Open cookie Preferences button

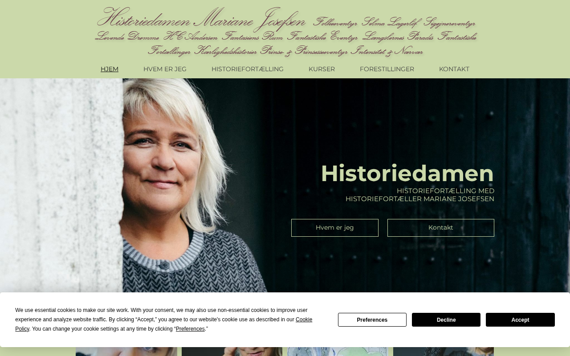pyautogui.click(x=372, y=320)
